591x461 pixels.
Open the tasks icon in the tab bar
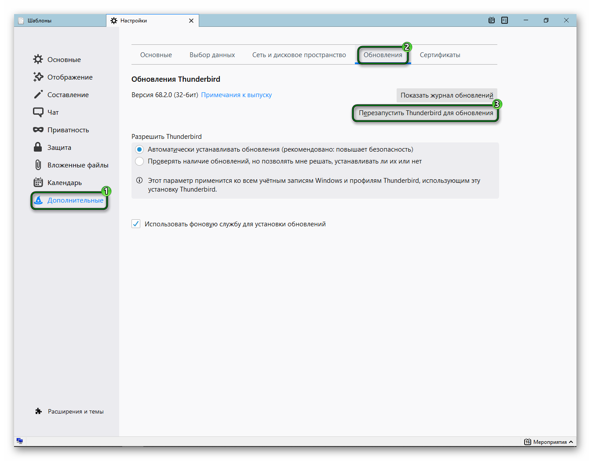(x=504, y=20)
